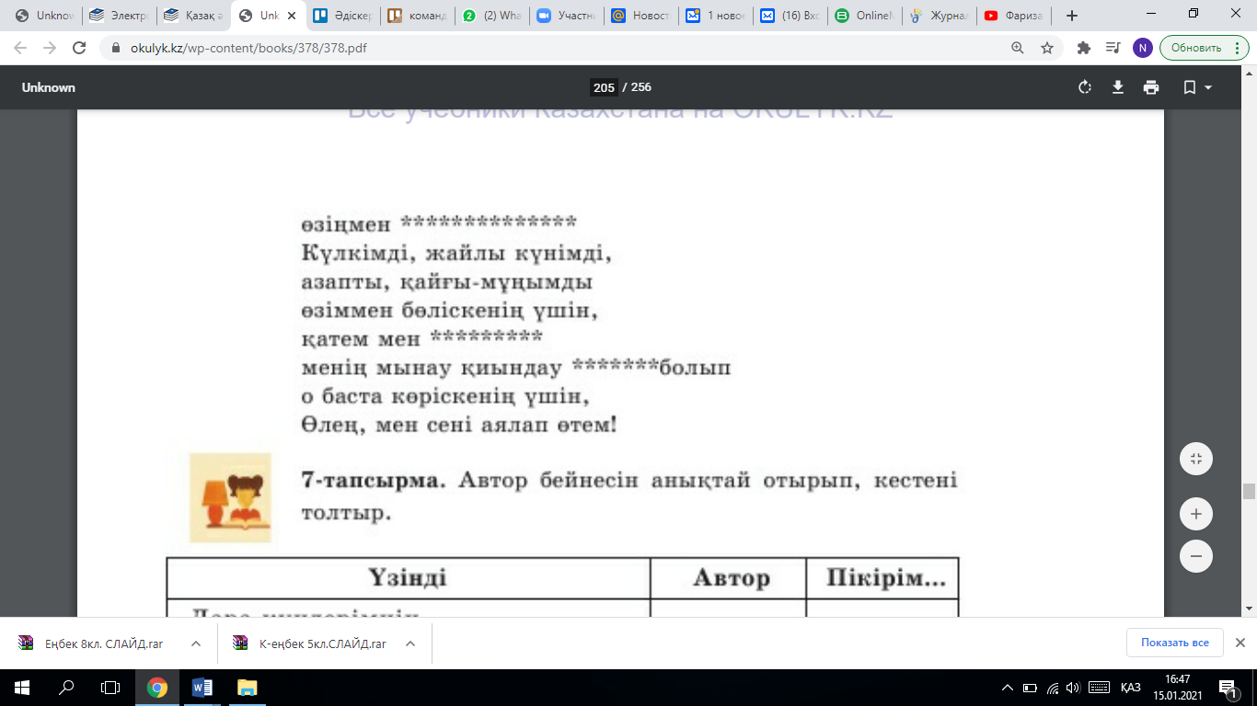The image size is (1257, 706).
Task: Click the Пікірім... table header
Action: 882,578
